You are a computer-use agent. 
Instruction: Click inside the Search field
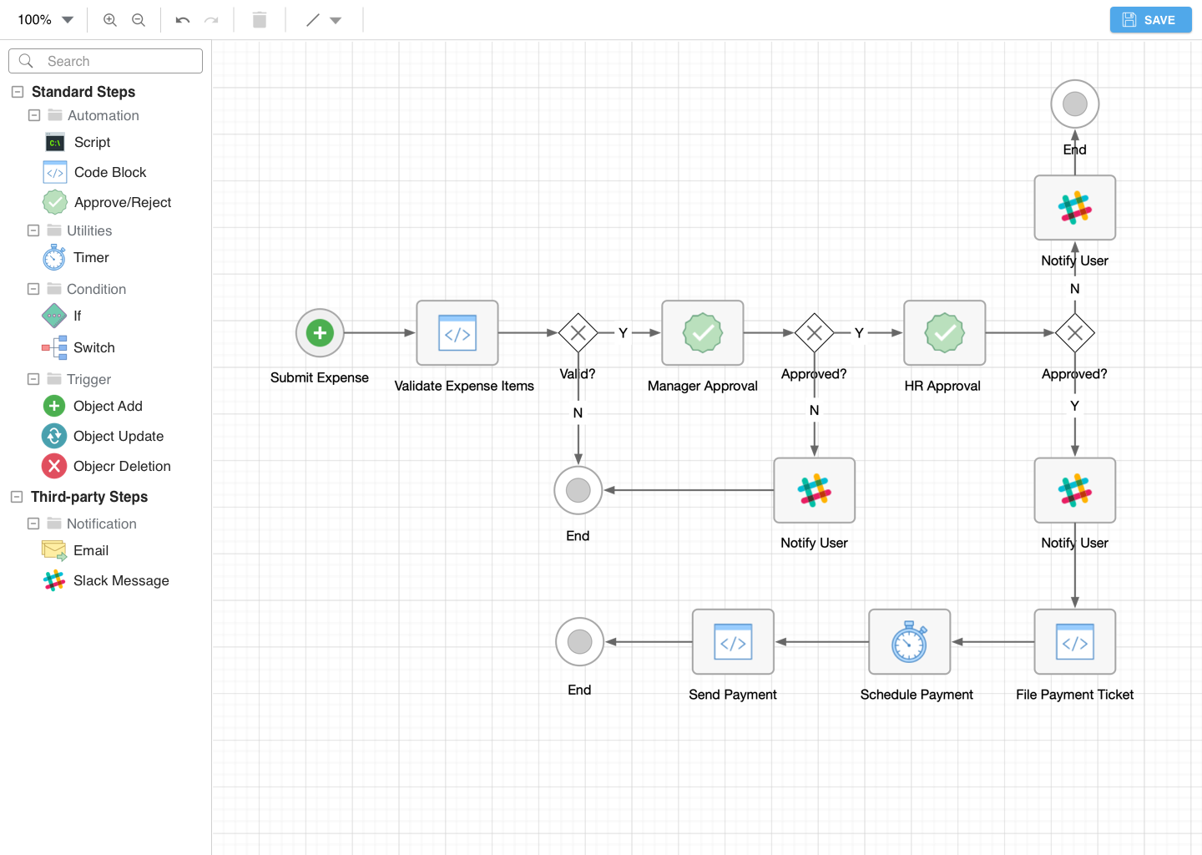coord(105,60)
